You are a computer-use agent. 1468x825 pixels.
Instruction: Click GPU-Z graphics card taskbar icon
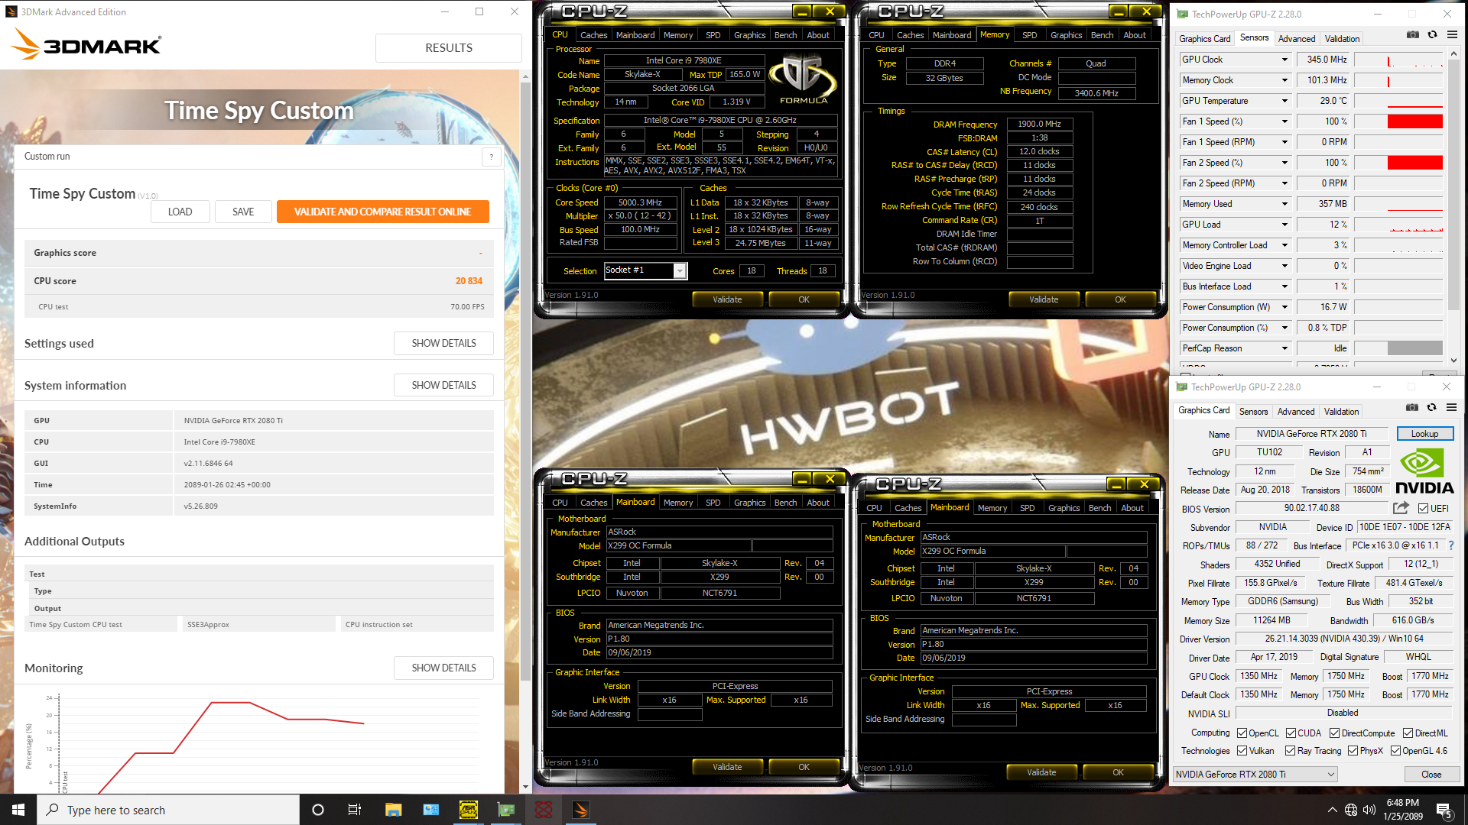point(506,810)
